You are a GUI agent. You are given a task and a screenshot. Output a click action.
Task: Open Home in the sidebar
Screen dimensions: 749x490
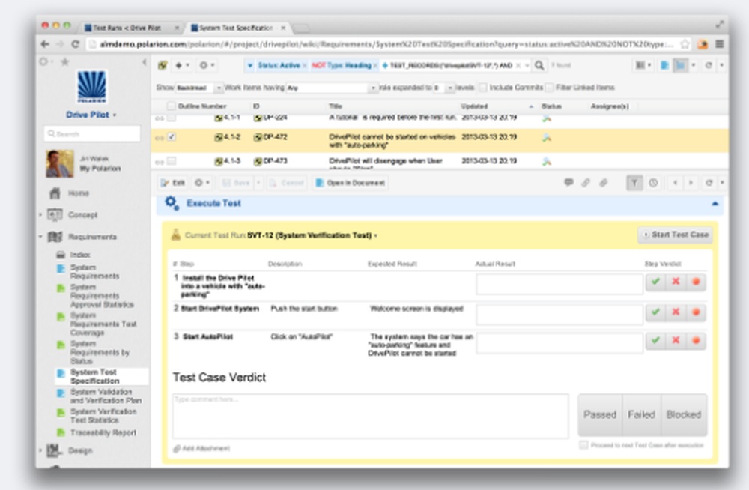pos(79,193)
